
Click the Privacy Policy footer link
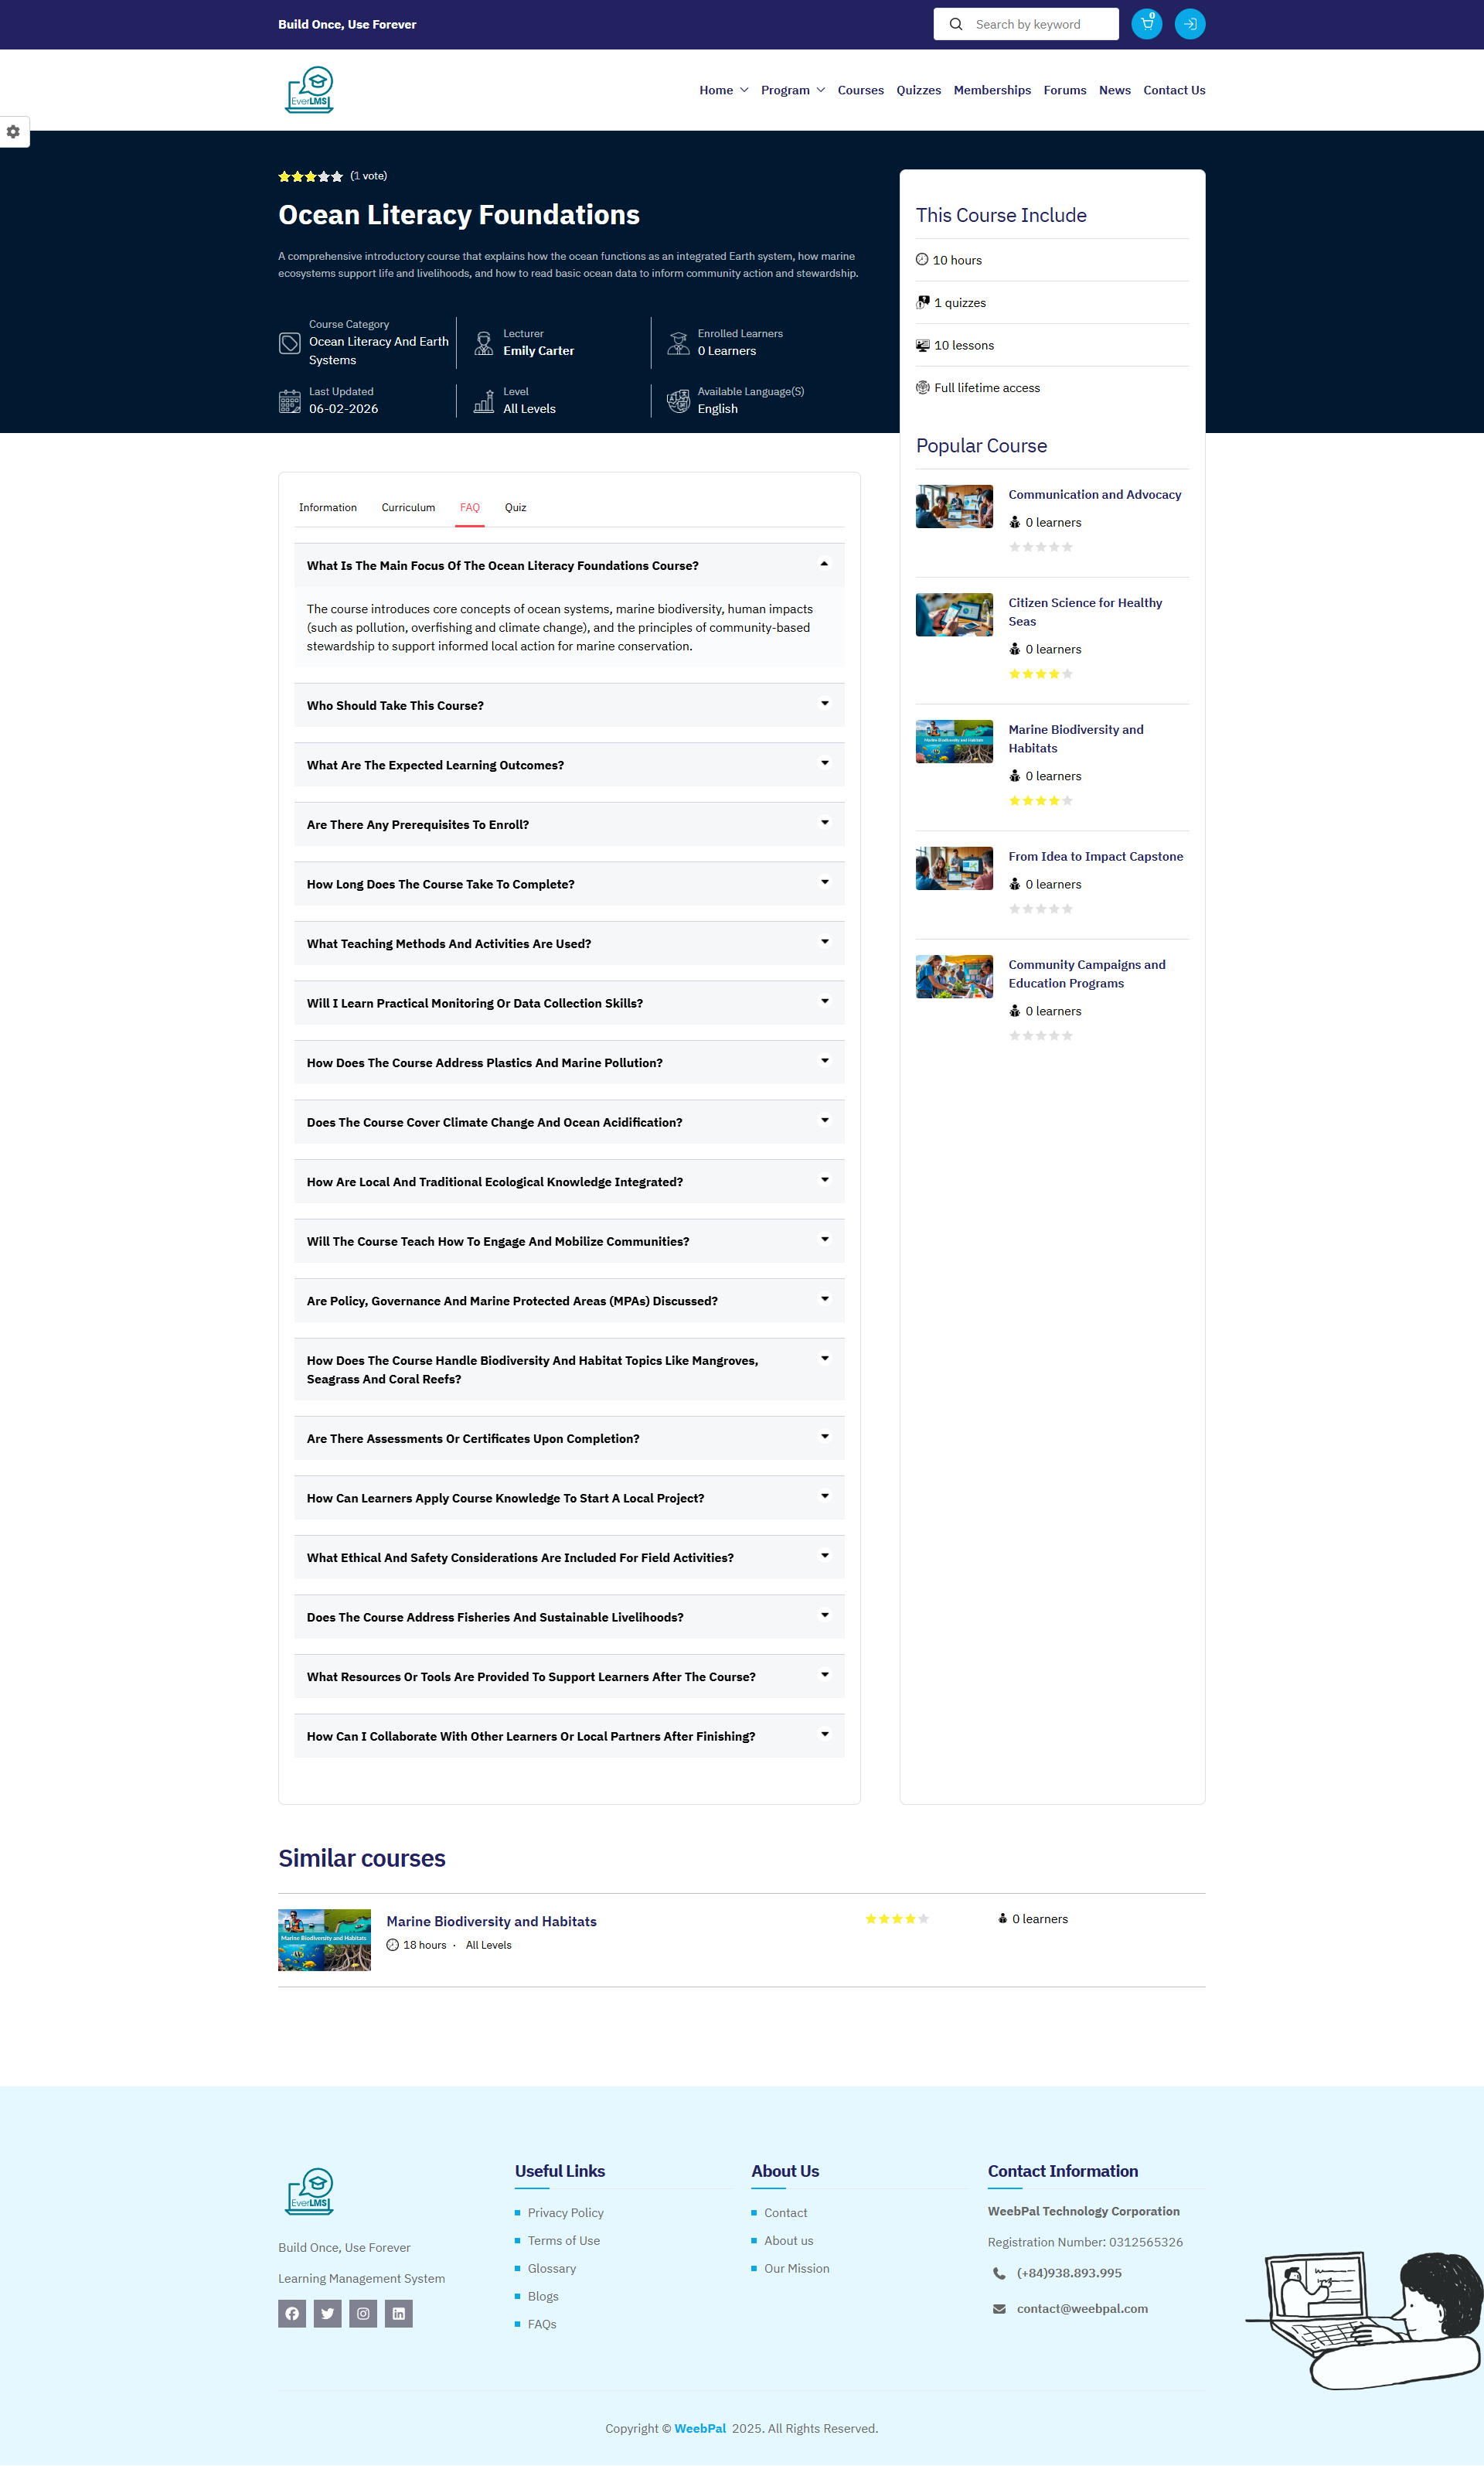coord(565,2212)
